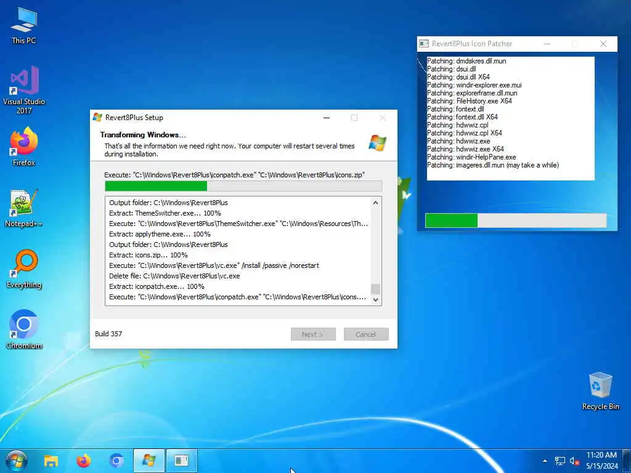Click the Cancel button in setup
Screen dimensions: 631x473
366,334
